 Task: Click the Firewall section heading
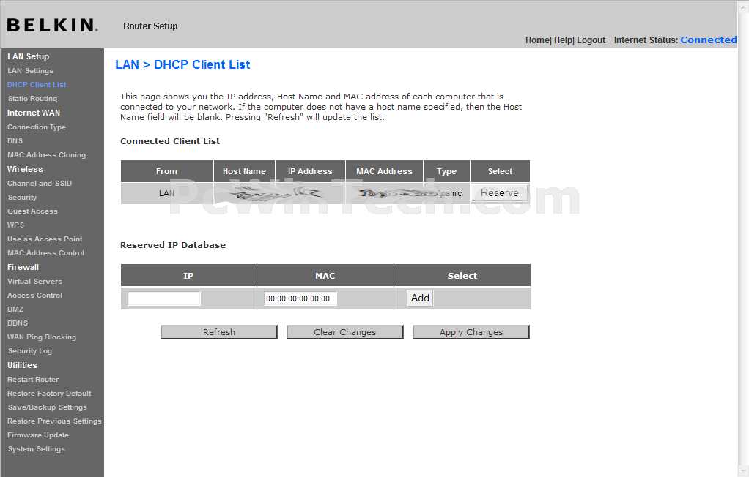[x=23, y=267]
